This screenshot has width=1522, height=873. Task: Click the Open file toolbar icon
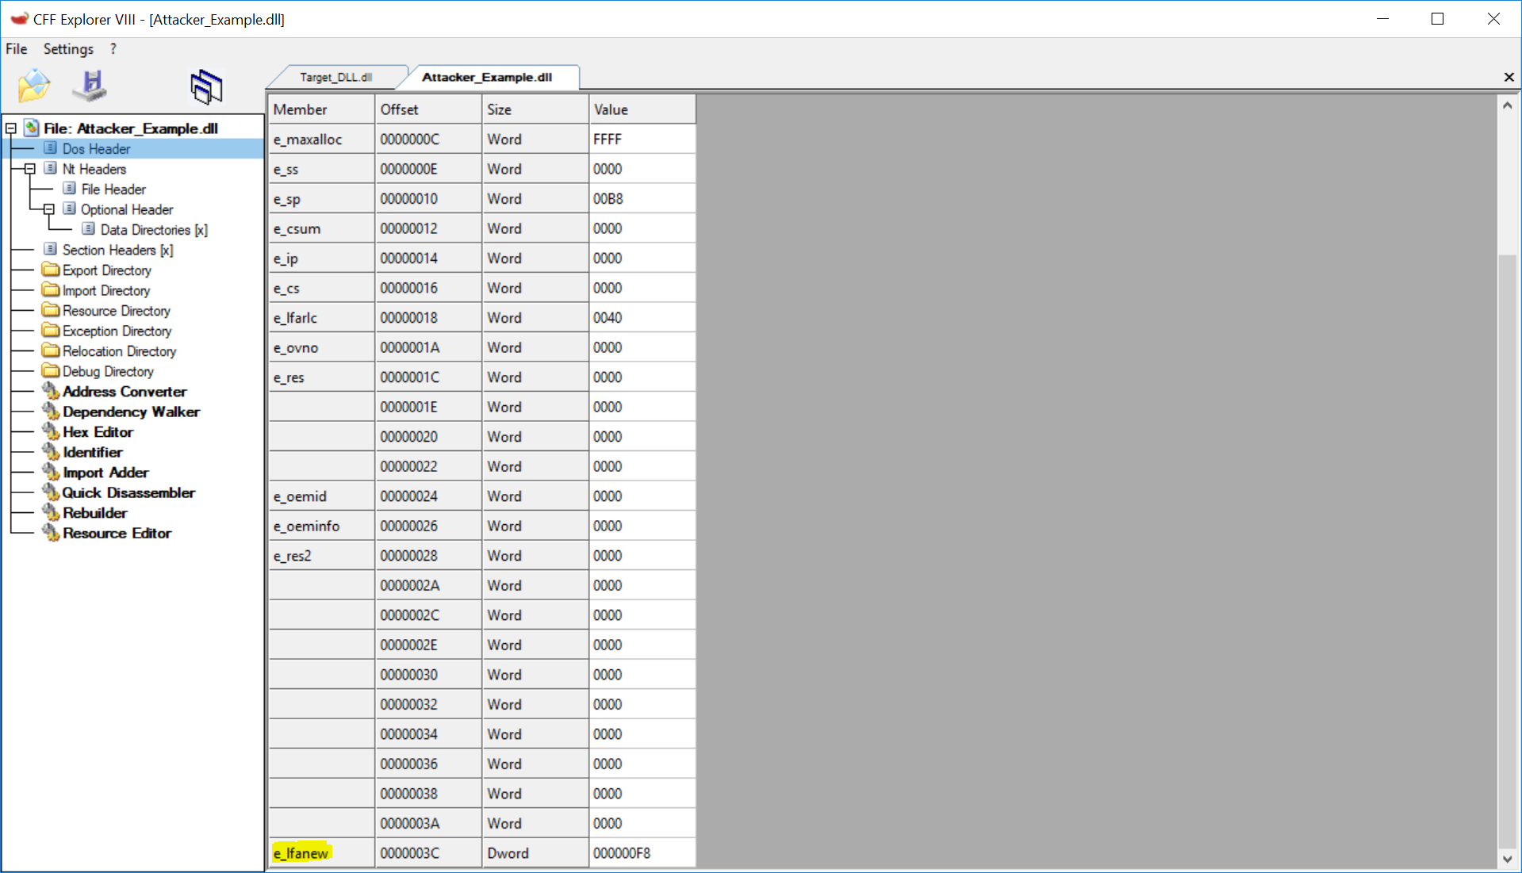pyautogui.click(x=34, y=86)
